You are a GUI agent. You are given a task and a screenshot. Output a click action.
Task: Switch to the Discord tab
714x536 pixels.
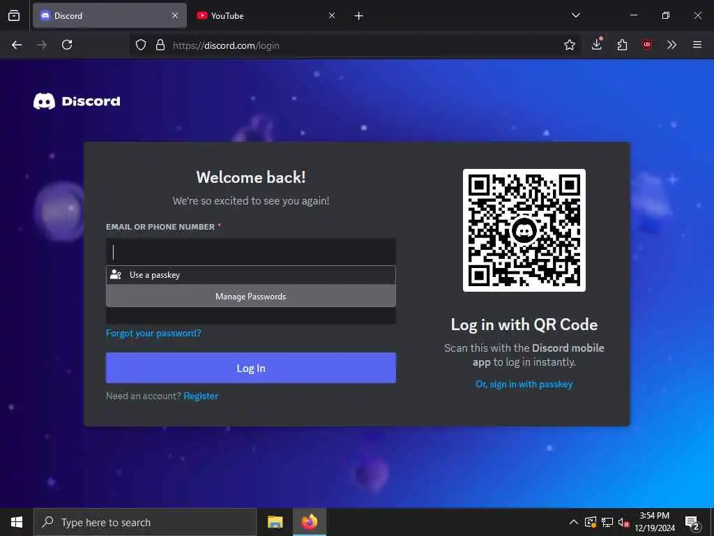click(109, 15)
